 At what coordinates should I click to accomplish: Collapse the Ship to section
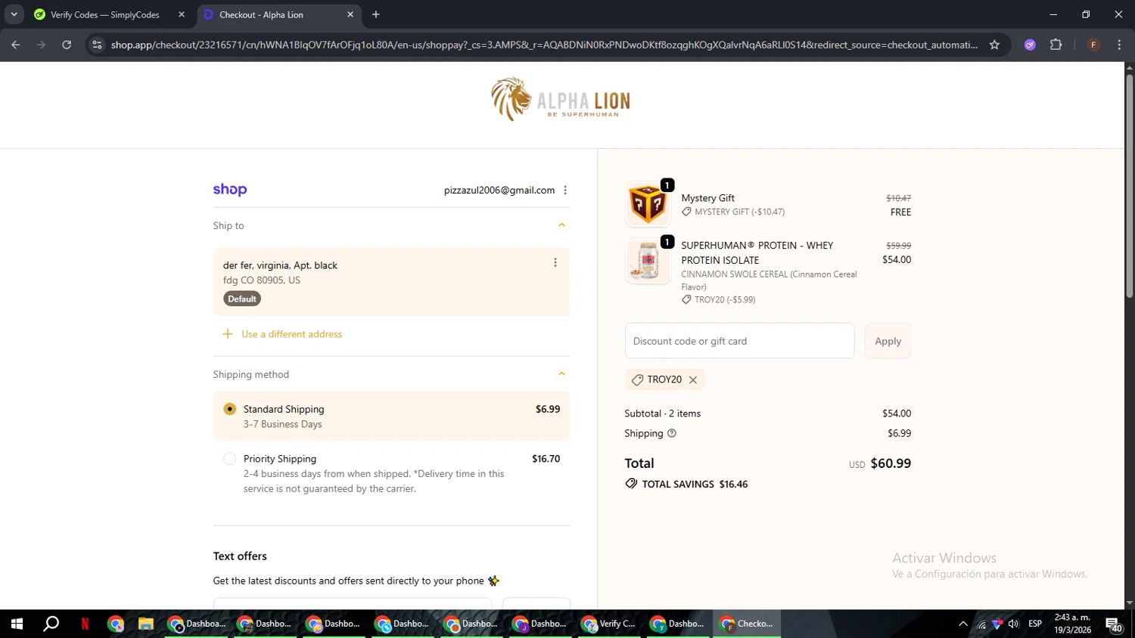[x=561, y=225]
